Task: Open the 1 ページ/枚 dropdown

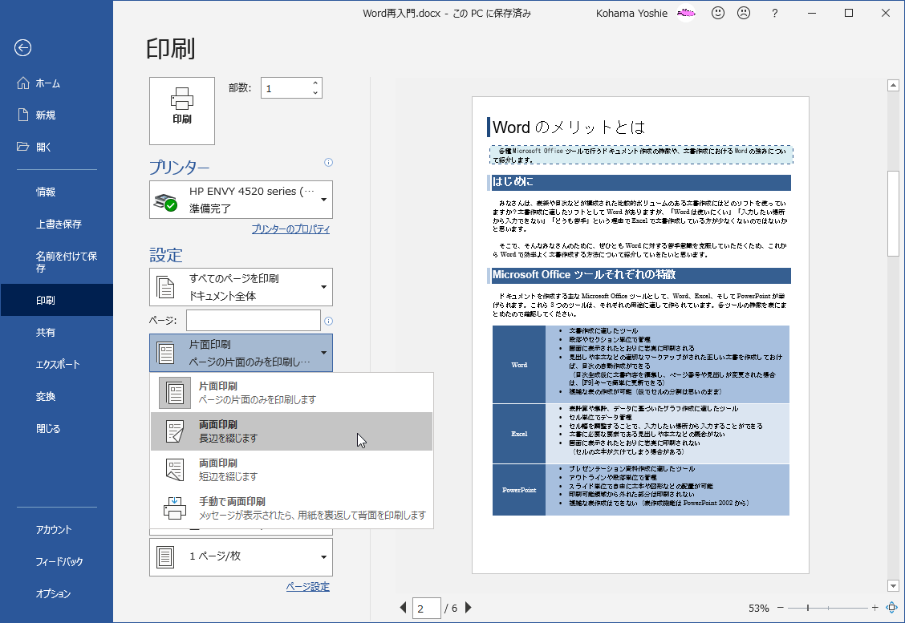Action: pos(241,556)
